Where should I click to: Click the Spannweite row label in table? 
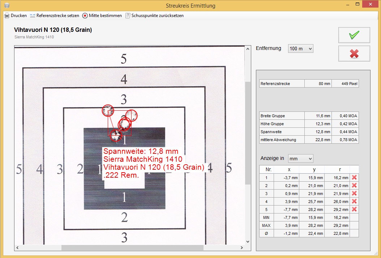coord(271,132)
